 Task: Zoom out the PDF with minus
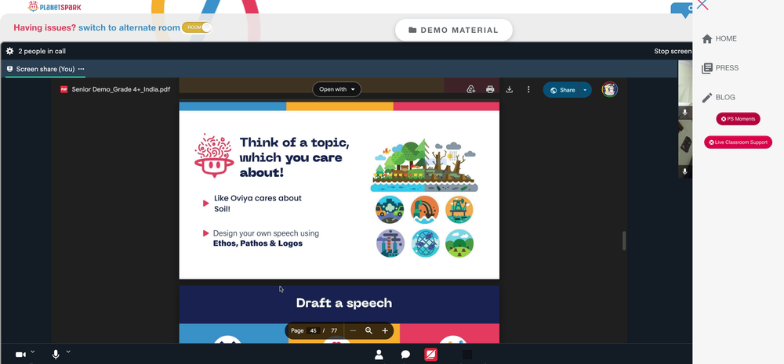353,330
